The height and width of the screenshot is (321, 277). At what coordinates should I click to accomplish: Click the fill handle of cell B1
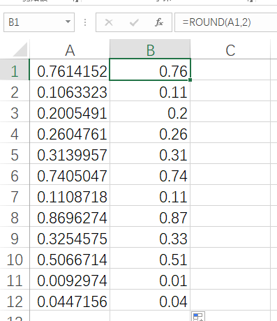coord(190,80)
